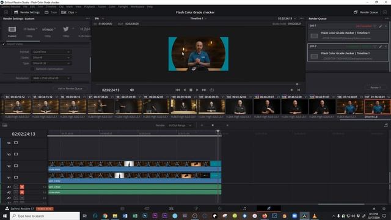Play the timeline forward
Screen dimensions: 391x220
(x=197, y=90)
